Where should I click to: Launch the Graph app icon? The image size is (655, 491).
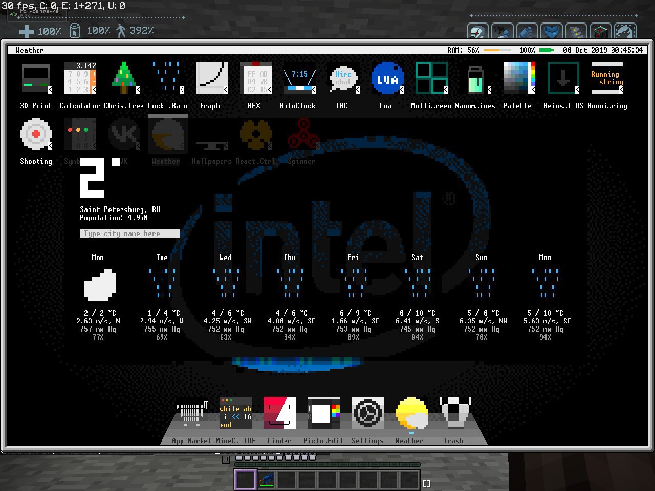click(212, 78)
